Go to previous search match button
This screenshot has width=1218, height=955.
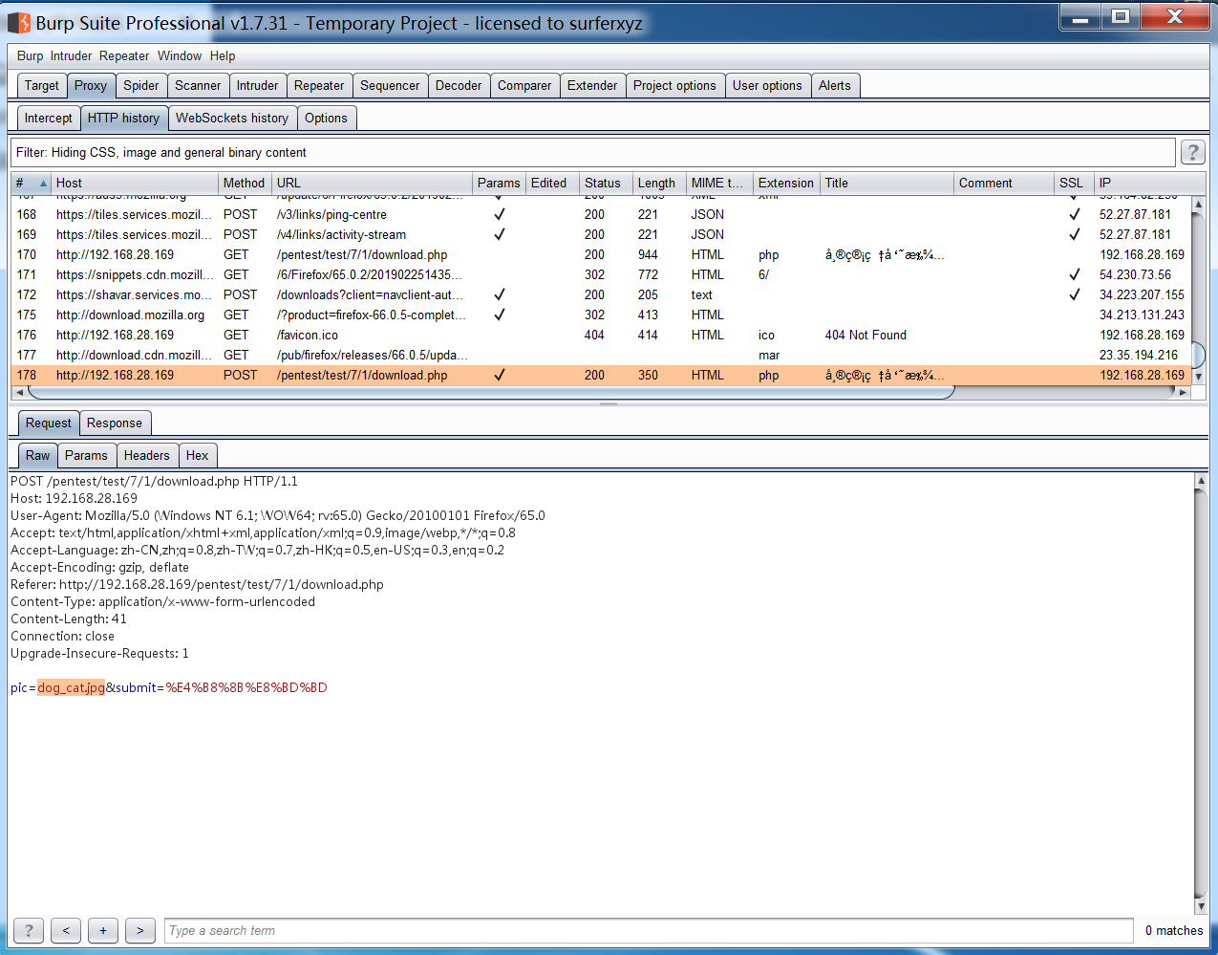pyautogui.click(x=65, y=930)
